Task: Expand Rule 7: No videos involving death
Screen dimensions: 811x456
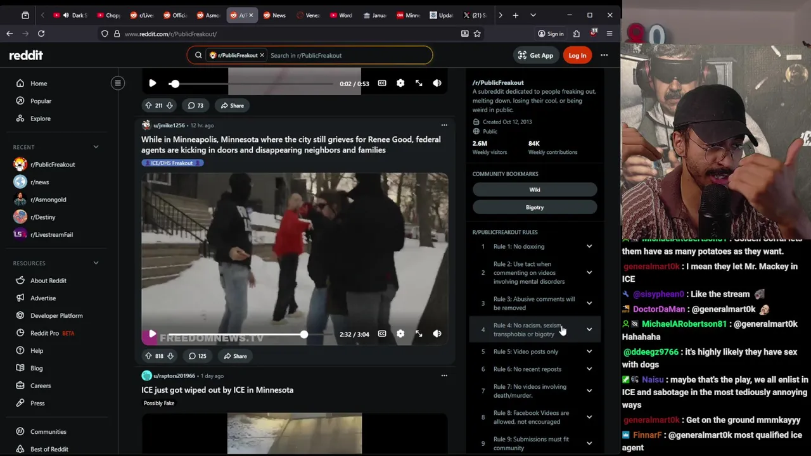Action: click(535, 391)
